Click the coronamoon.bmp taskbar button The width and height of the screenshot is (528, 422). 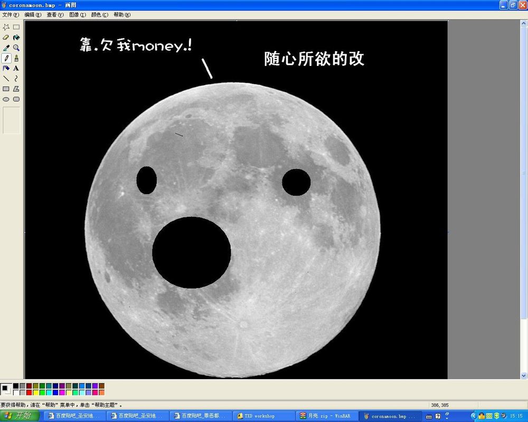point(389,416)
